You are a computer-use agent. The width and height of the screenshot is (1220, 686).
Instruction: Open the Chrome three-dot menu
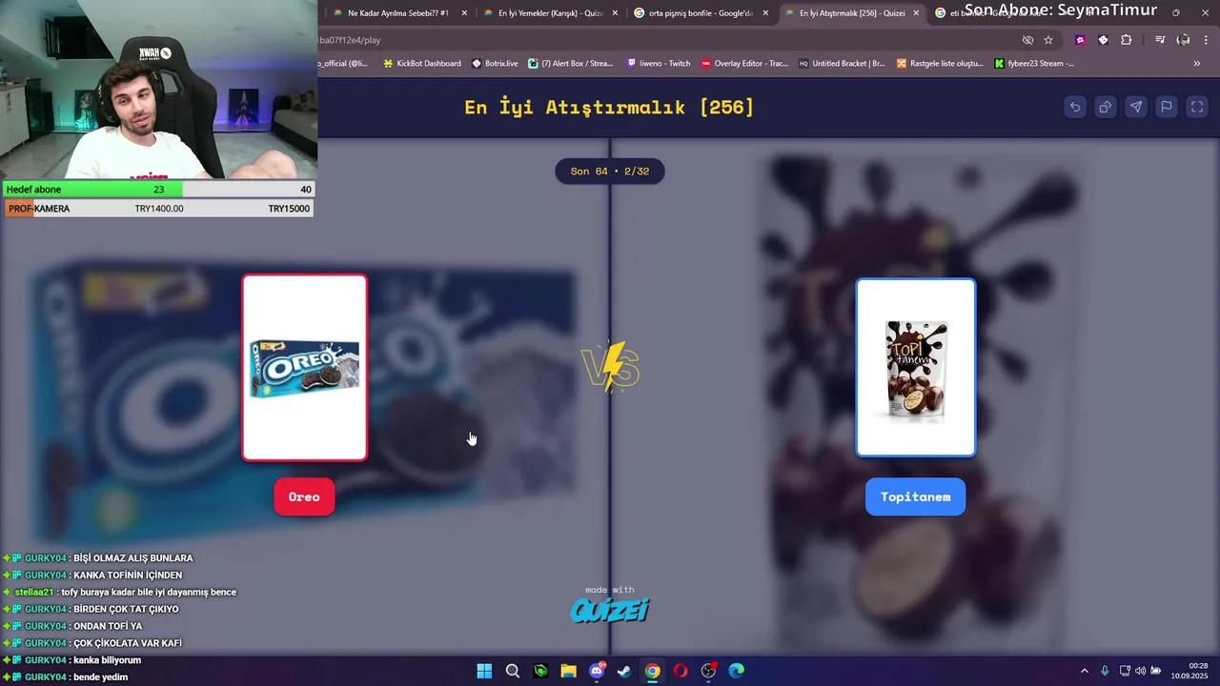click(1206, 40)
